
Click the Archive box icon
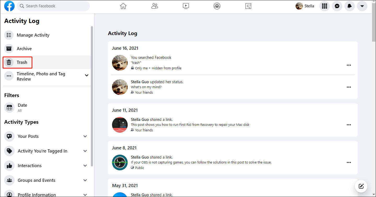coord(9,49)
